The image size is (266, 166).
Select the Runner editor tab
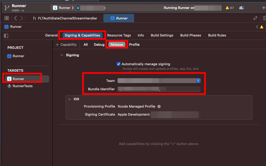click(119, 18)
